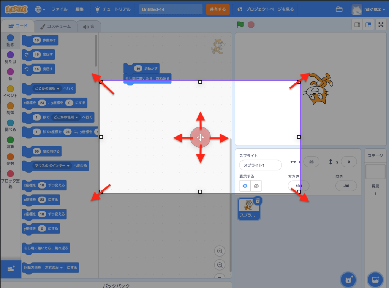
Task: Click the スプライト1 name field
Action: [261, 165]
